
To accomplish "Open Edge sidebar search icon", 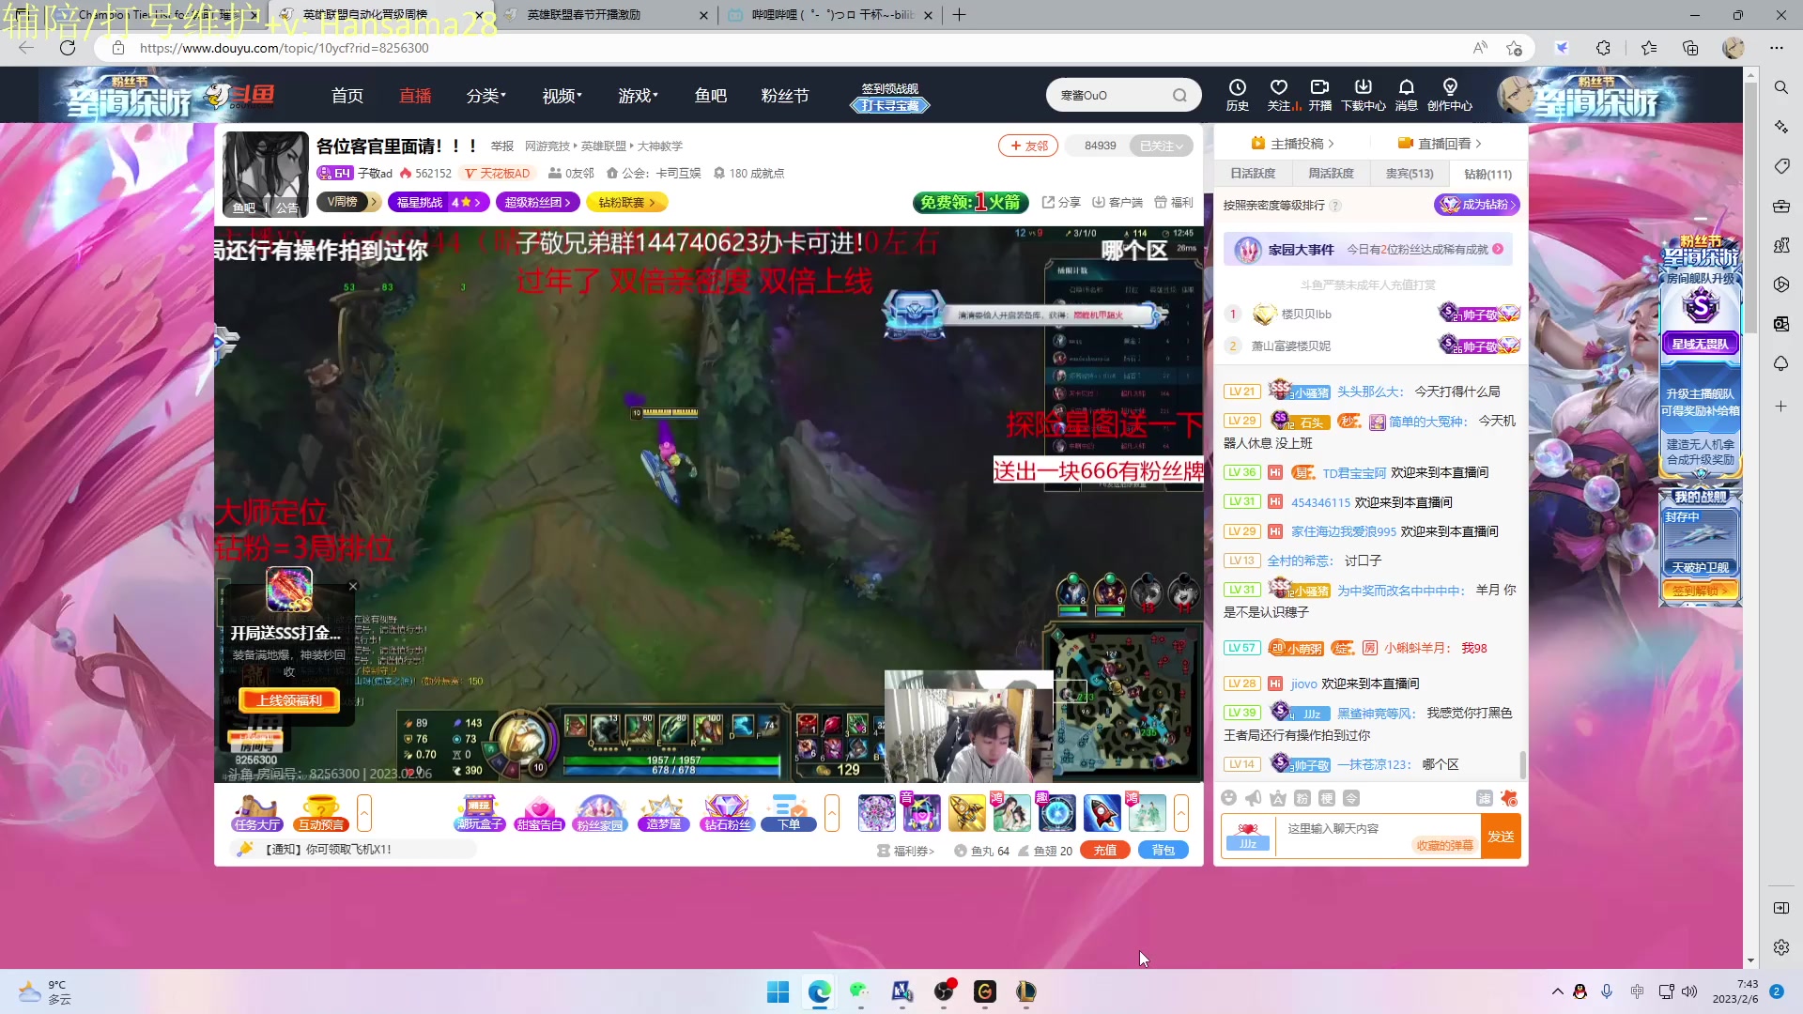I will (x=1780, y=87).
